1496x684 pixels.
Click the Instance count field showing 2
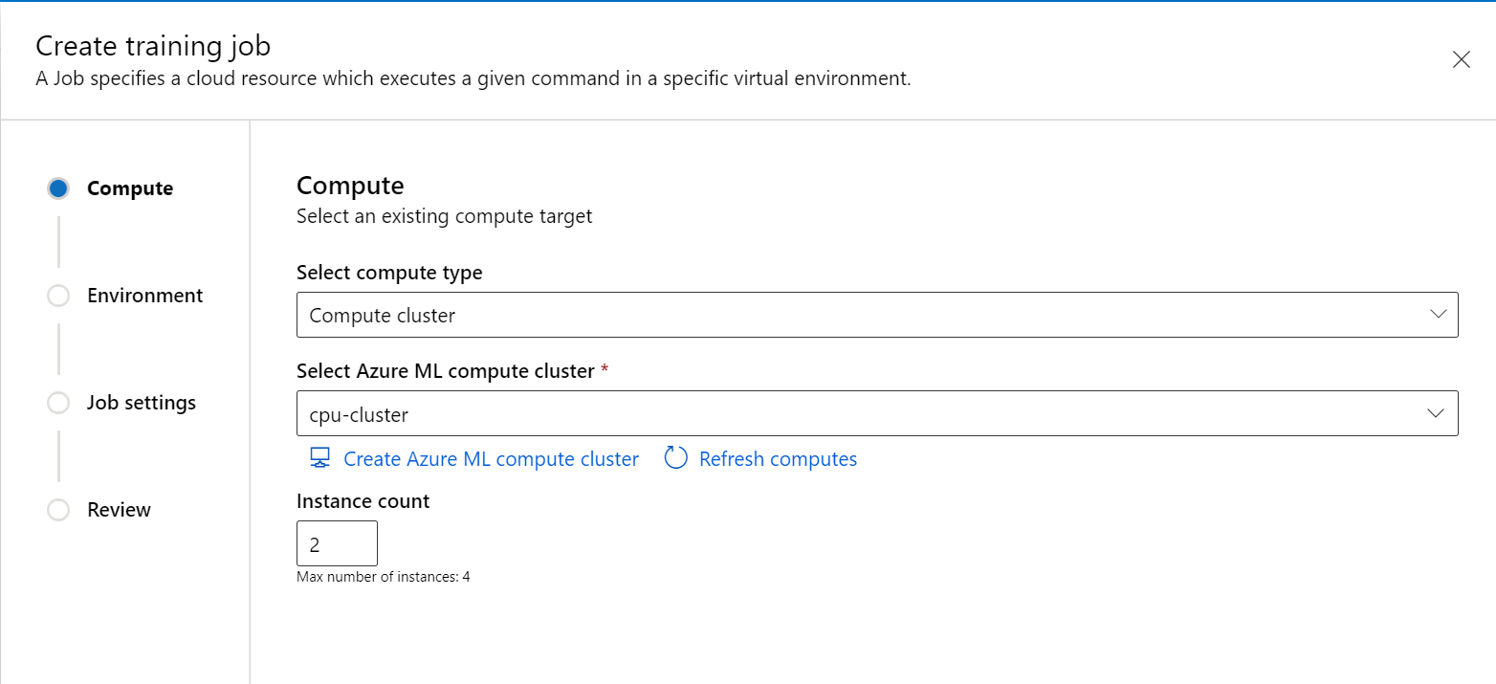pos(337,542)
